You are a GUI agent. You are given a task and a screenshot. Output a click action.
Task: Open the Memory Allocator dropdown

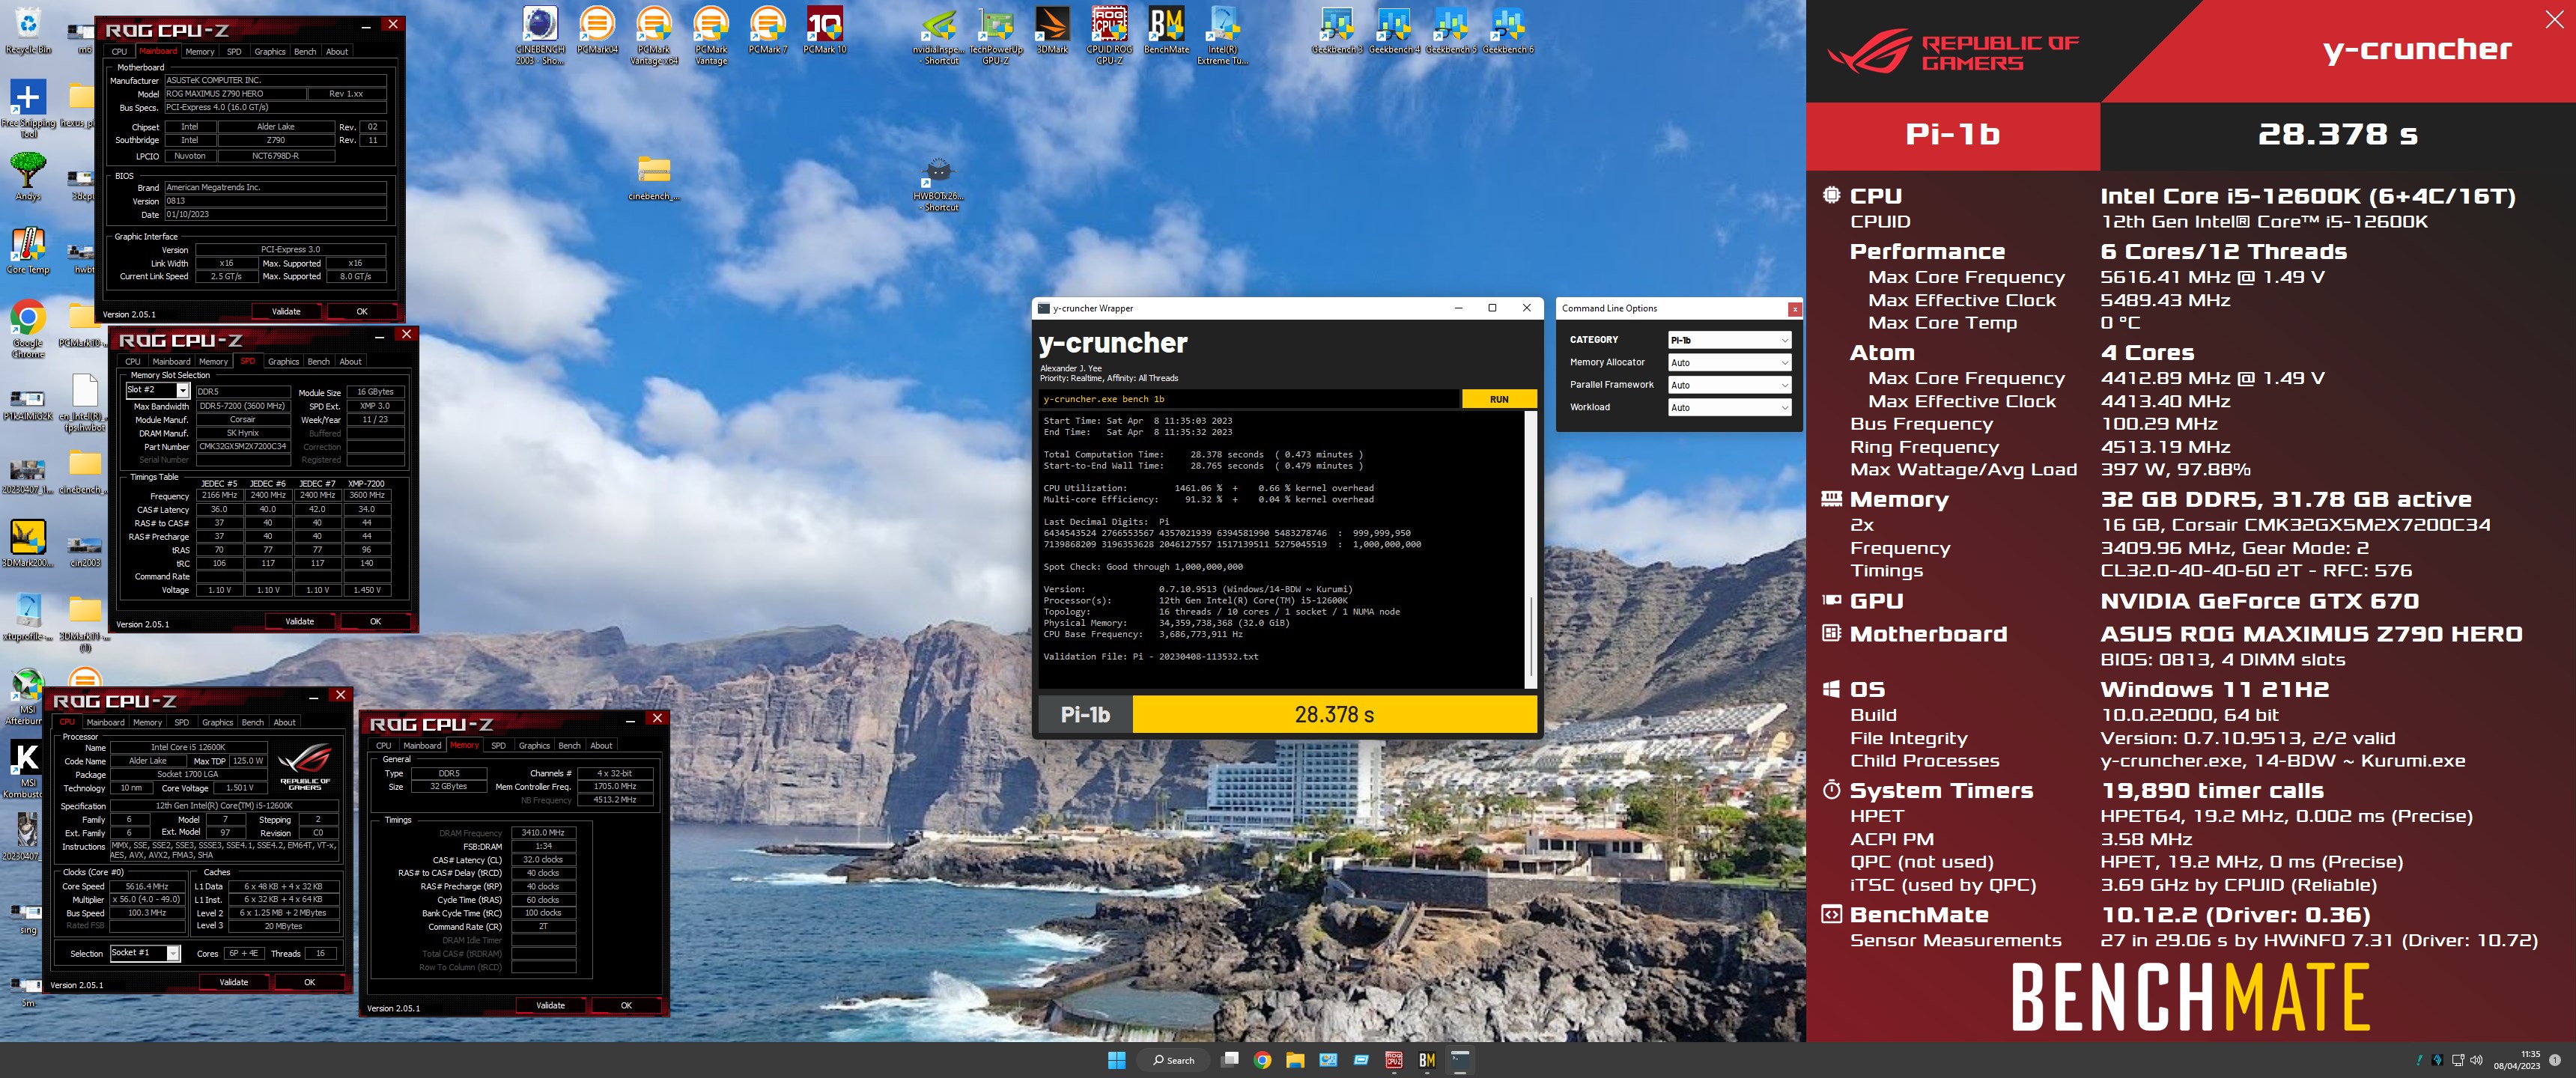point(1729,363)
